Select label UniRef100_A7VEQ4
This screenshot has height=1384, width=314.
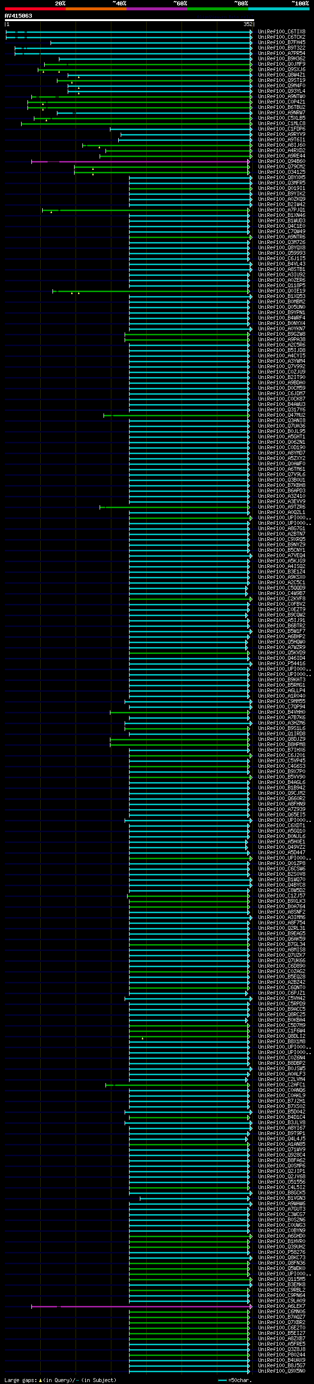point(281,555)
